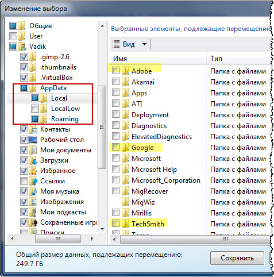Select the Local tree item label
Viewport: 274px width, 277px height.
point(59,98)
